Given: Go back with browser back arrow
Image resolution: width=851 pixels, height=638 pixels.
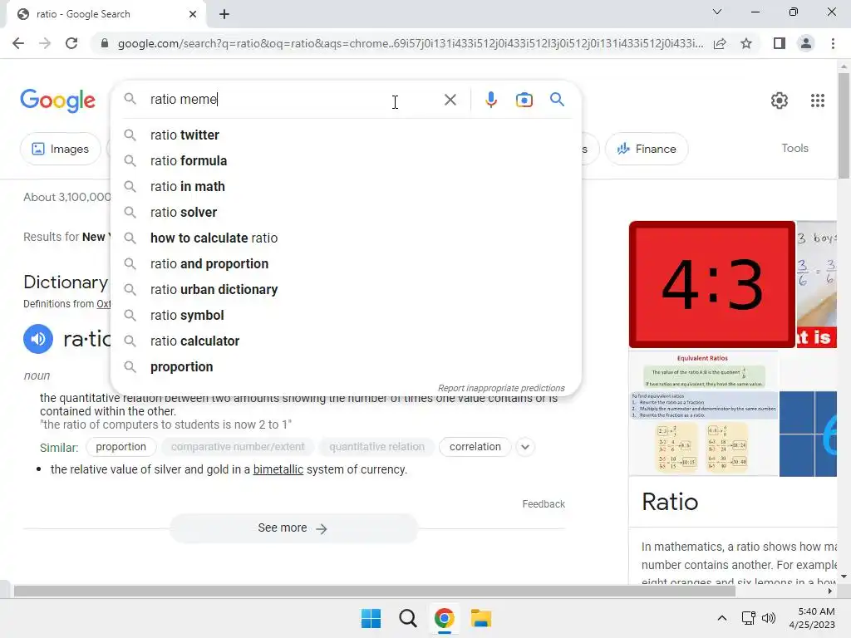Looking at the screenshot, I should [18, 43].
